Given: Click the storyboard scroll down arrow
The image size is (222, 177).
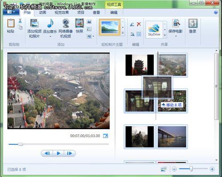Looking at the screenshot, I should pos(217,160).
